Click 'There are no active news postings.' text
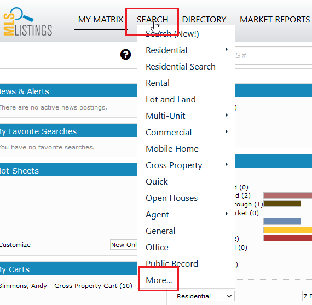This screenshot has width=312, height=305. tap(54, 107)
